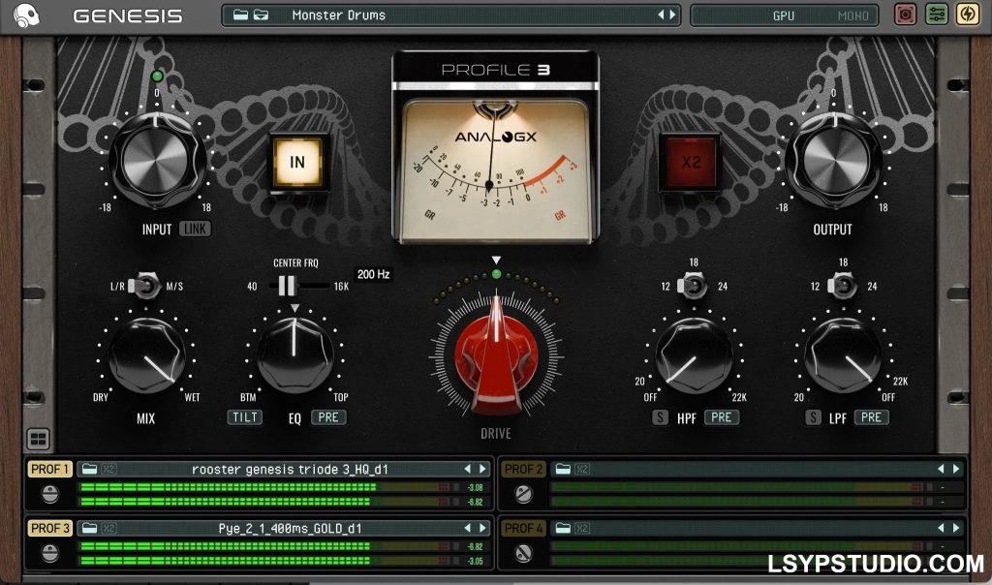Click the HPF frequency knob

pos(694,356)
